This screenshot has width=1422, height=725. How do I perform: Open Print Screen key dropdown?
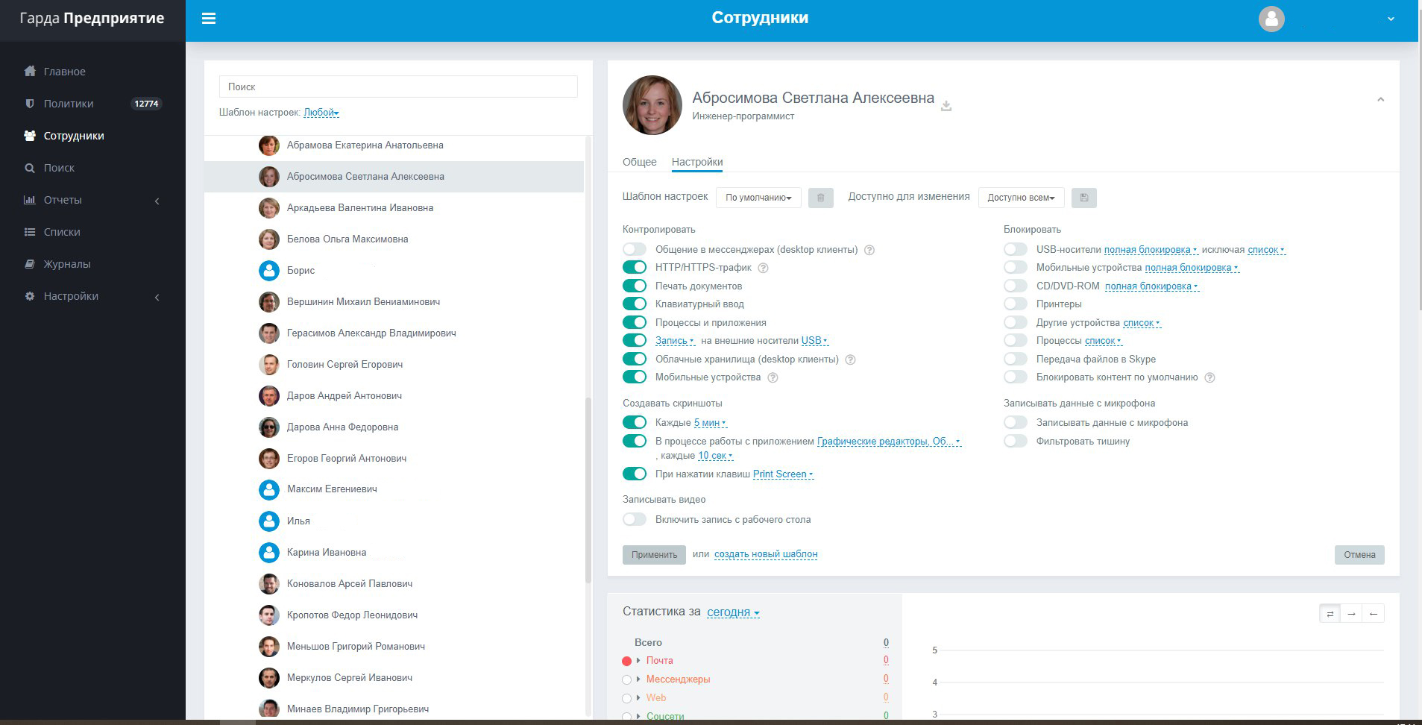(783, 474)
